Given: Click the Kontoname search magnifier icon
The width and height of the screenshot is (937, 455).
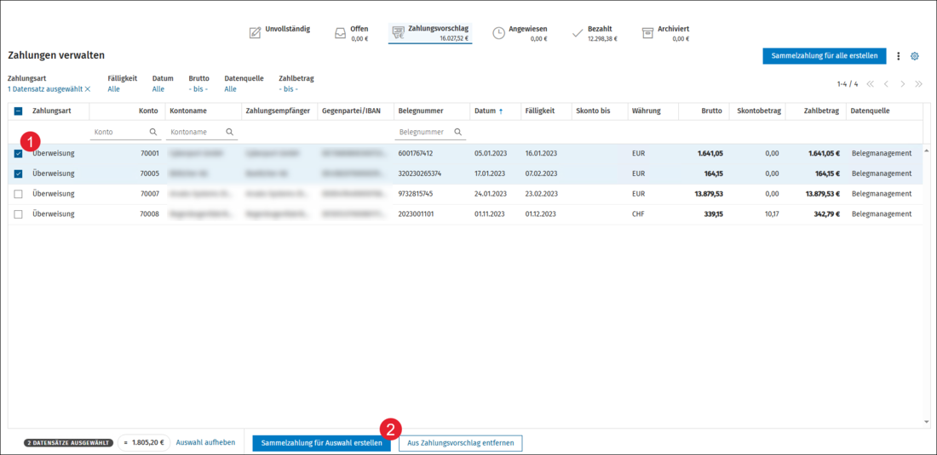Looking at the screenshot, I should click(229, 132).
